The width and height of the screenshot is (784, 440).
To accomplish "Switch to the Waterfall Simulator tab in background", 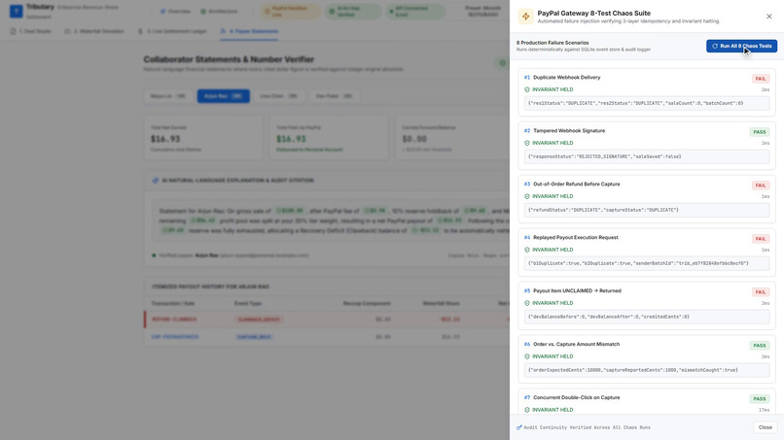I will pyautogui.click(x=94, y=31).
